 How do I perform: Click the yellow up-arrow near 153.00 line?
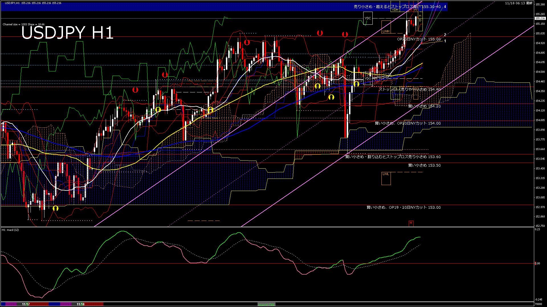coord(56,208)
